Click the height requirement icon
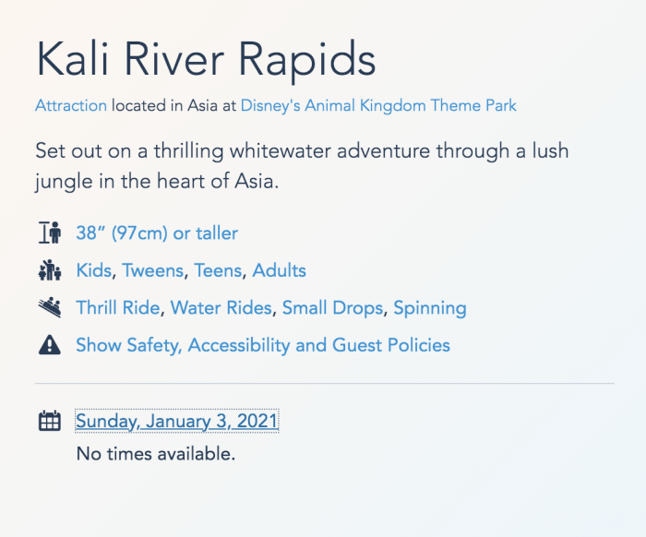The height and width of the screenshot is (537, 646). click(50, 233)
